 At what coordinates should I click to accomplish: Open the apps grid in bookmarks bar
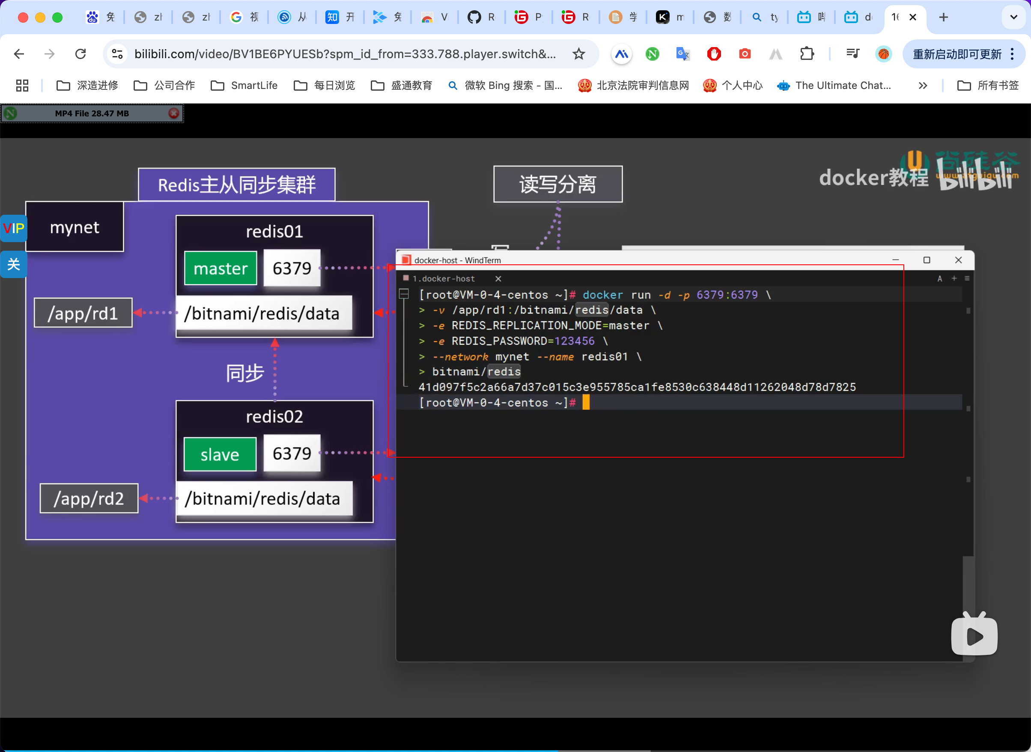[22, 86]
